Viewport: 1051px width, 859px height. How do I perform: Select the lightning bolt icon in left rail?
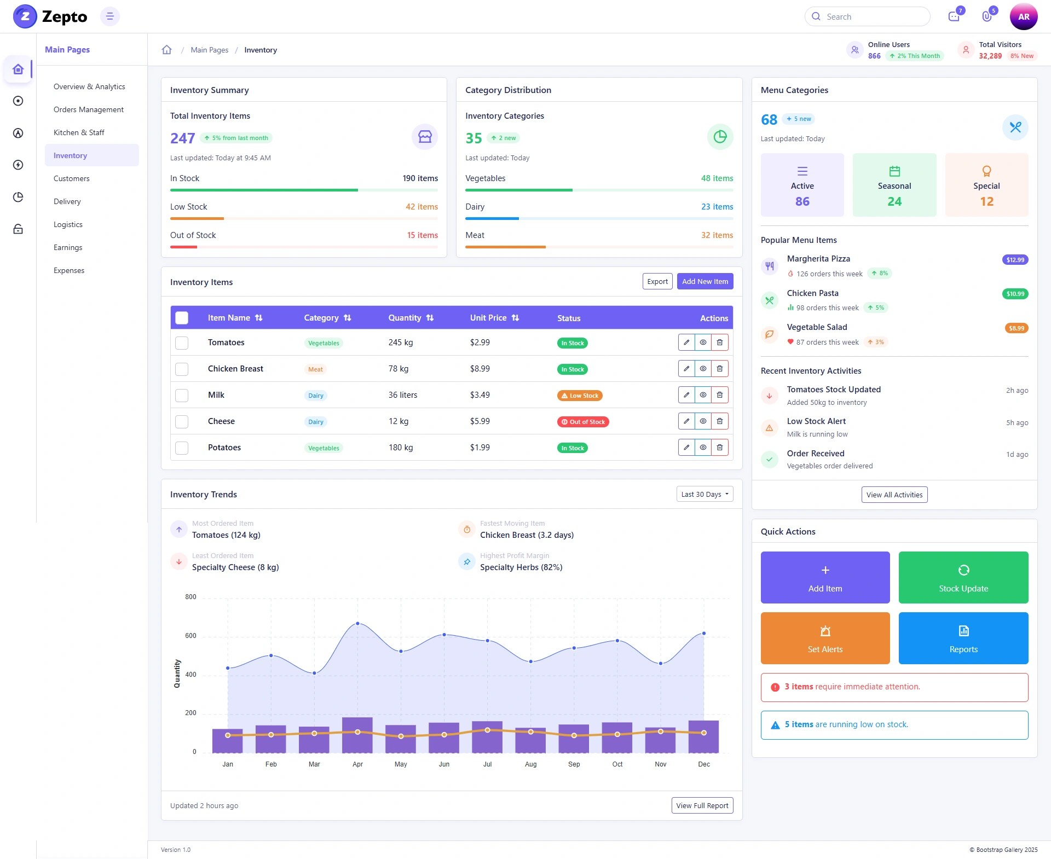(x=18, y=165)
